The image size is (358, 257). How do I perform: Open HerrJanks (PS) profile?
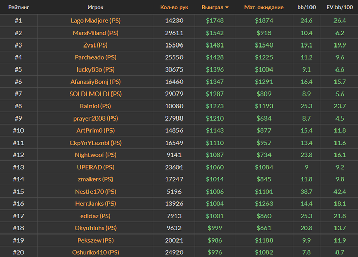point(96,204)
